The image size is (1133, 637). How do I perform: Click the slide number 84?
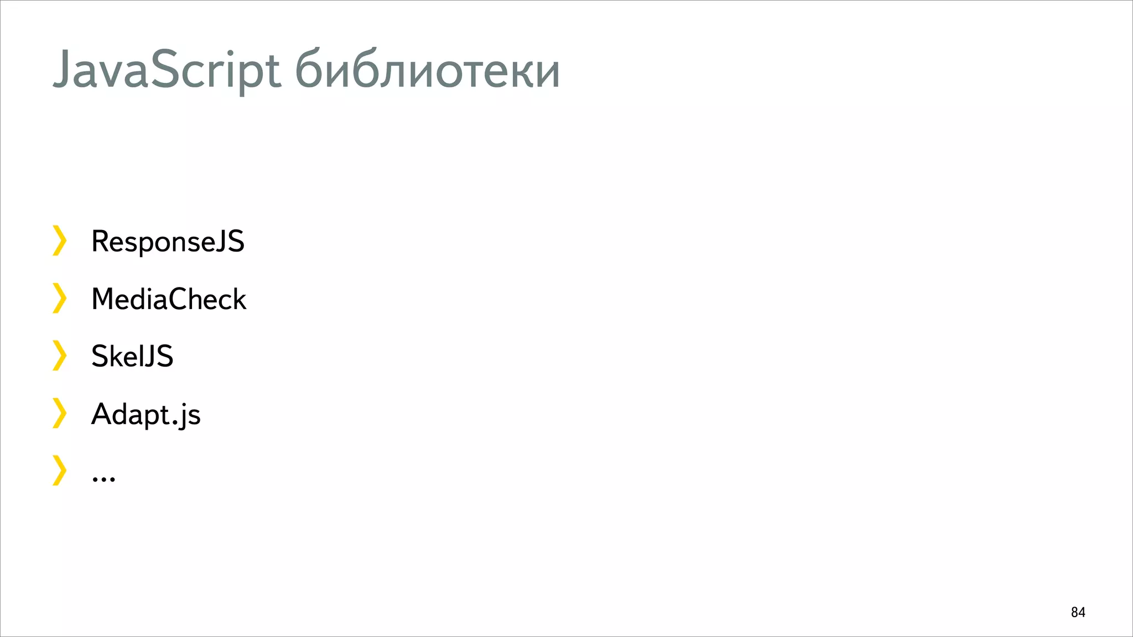1078,612
